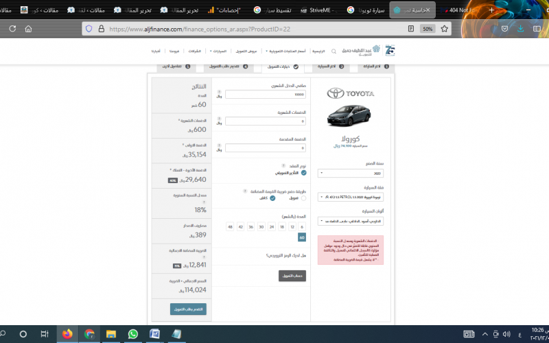549x343 pixels.
Task: Choose 48 months duration
Action: 230,227
